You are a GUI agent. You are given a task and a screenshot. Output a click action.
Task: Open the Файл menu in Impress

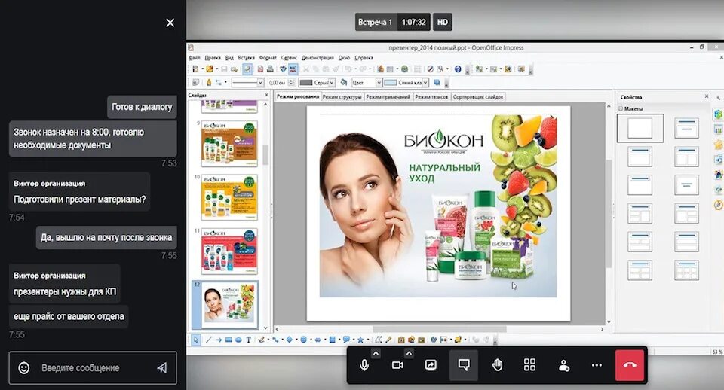(195, 58)
